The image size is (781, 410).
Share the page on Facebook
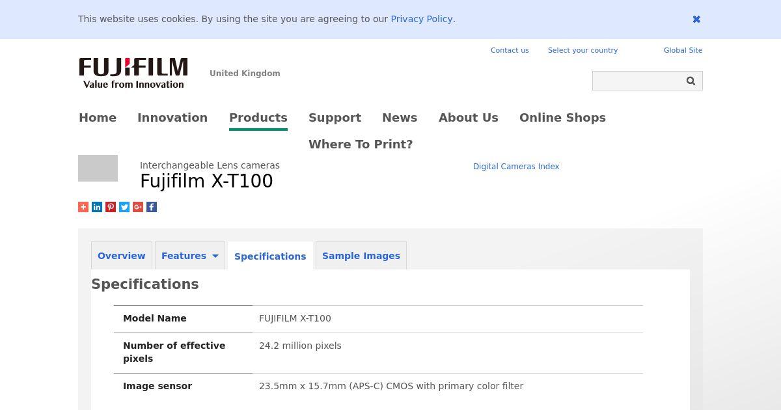[152, 207]
